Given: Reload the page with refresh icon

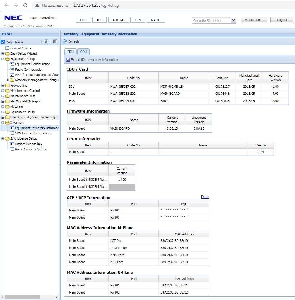Looking at the screenshot, I should 25,5.
